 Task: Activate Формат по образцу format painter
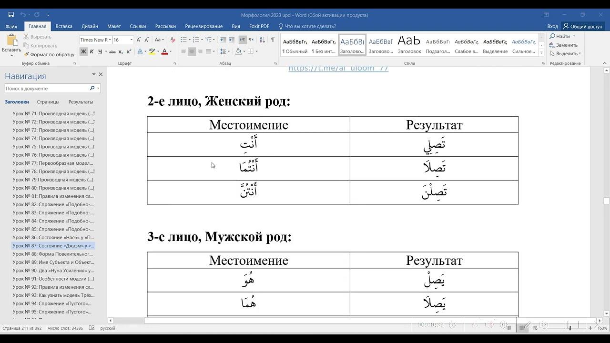pos(49,54)
